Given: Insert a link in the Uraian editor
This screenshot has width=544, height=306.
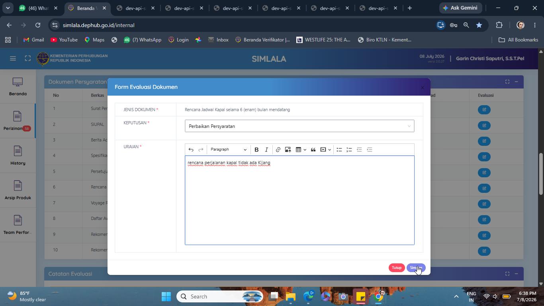Looking at the screenshot, I should coord(278,150).
